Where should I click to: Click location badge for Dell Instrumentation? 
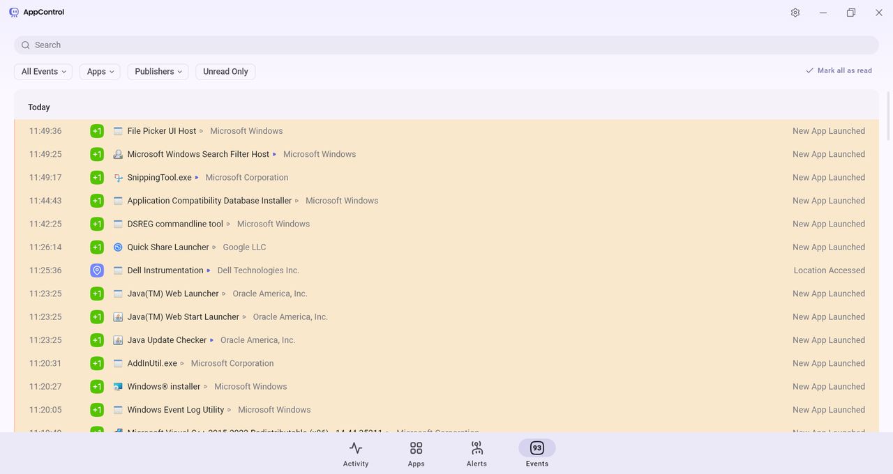coord(97,270)
